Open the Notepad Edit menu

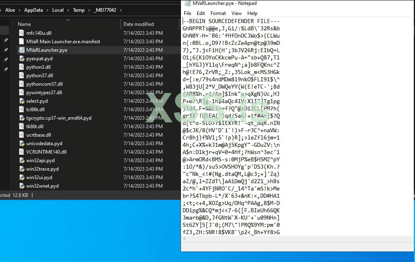click(201, 13)
